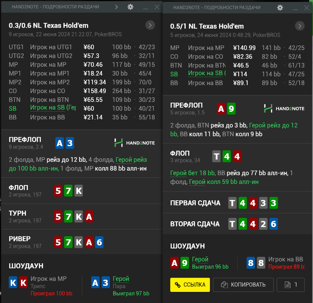This screenshot has width=313, height=303.
Task: Click Герой link in left window showdown
Action: point(121,279)
